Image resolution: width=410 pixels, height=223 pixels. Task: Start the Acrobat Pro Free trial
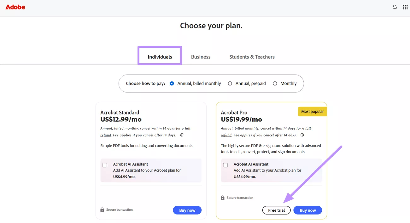point(276,210)
